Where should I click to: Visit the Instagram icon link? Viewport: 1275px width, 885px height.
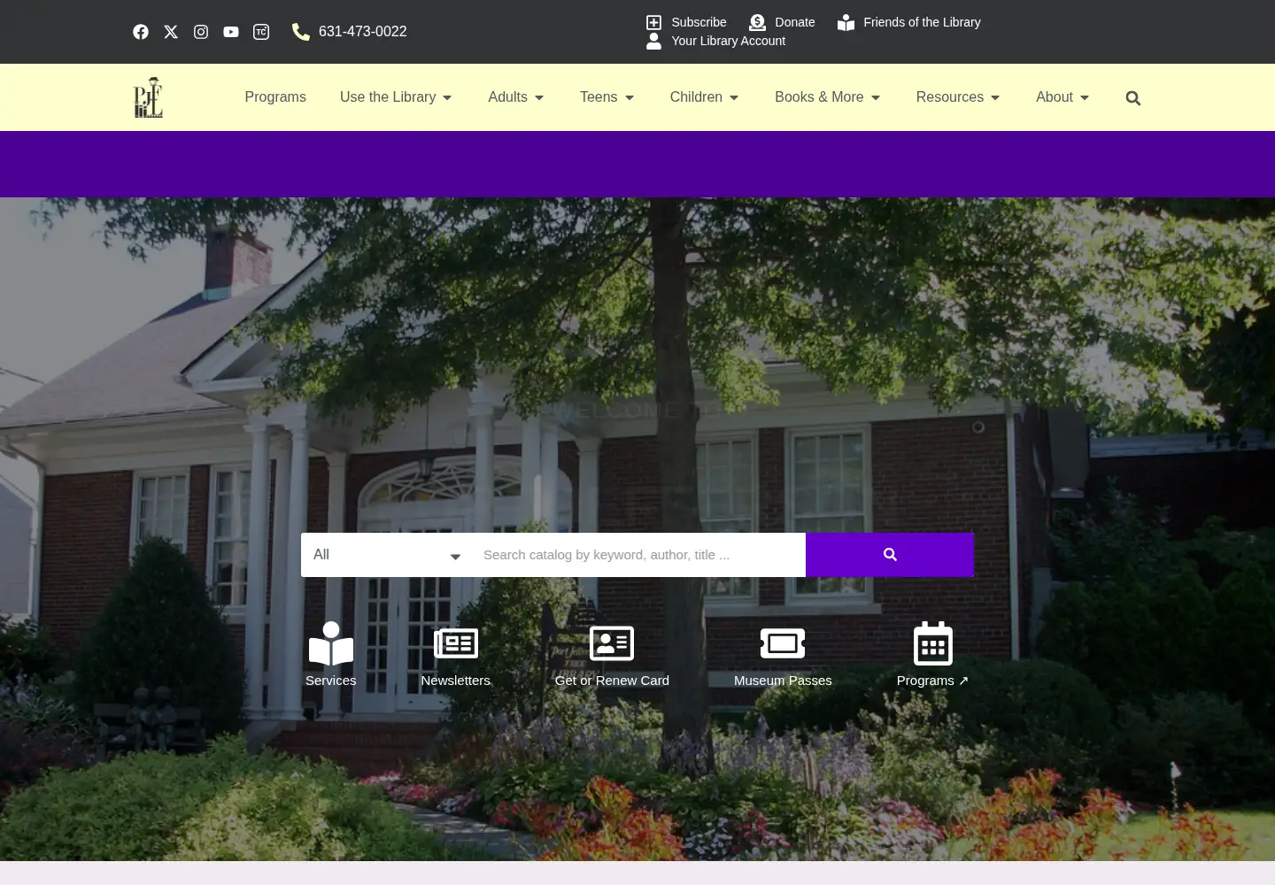201,32
